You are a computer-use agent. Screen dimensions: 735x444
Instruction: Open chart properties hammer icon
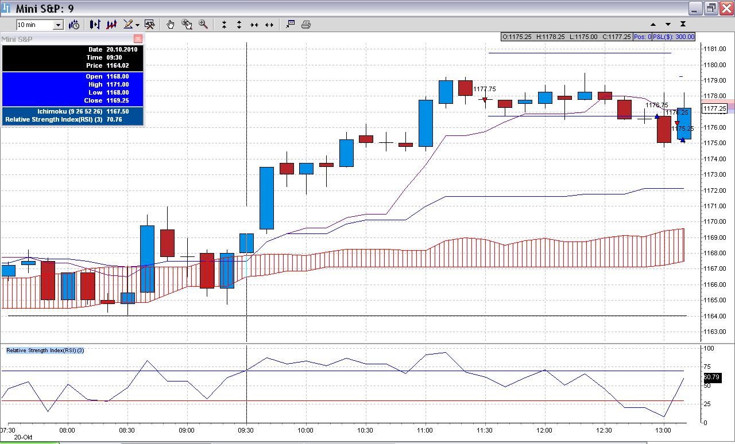(x=150, y=25)
